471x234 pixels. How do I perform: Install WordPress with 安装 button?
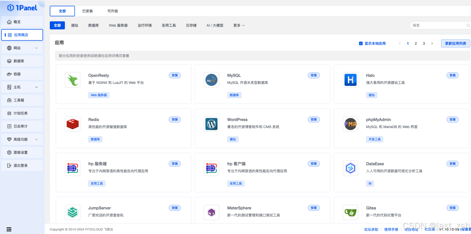[314, 120]
